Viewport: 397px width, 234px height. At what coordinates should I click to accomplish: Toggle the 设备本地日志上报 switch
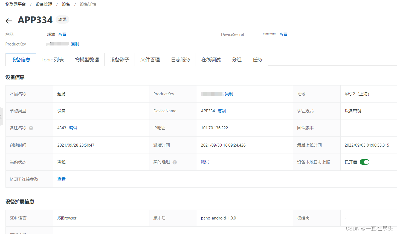364,162
